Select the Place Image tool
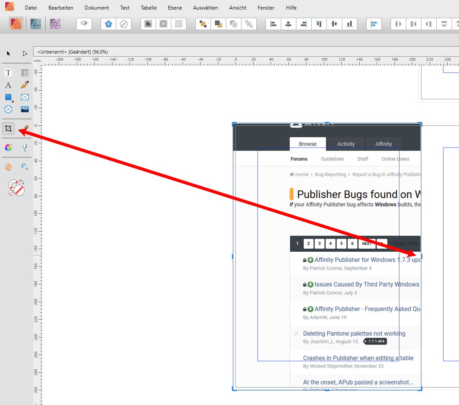The image size is (459, 405). pos(24,109)
